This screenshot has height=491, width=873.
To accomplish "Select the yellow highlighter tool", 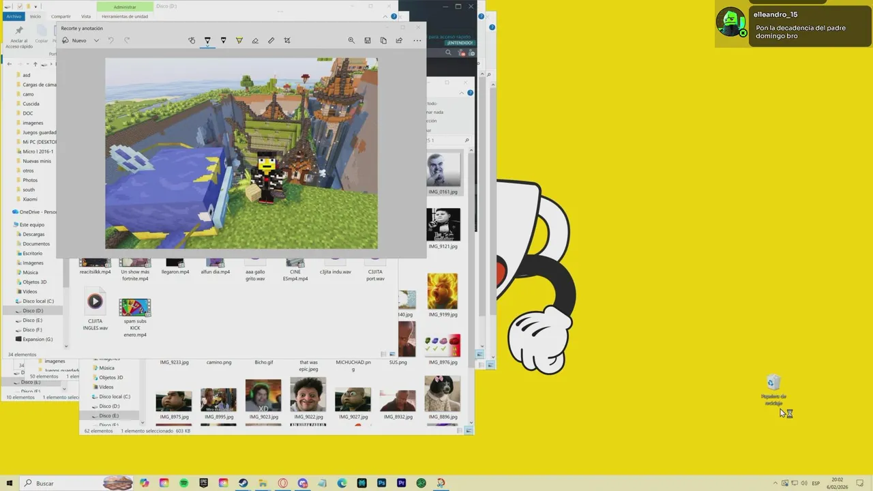I will 239,40.
